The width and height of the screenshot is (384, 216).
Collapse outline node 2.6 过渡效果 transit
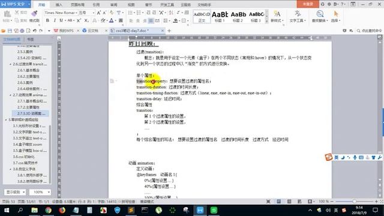(10, 64)
